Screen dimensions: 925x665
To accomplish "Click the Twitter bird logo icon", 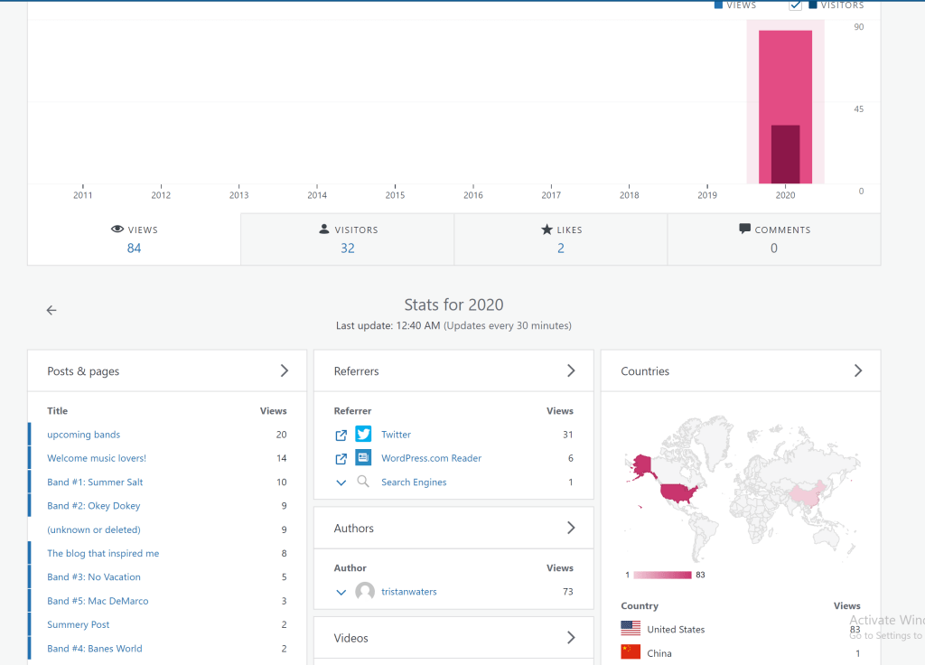I will click(363, 435).
